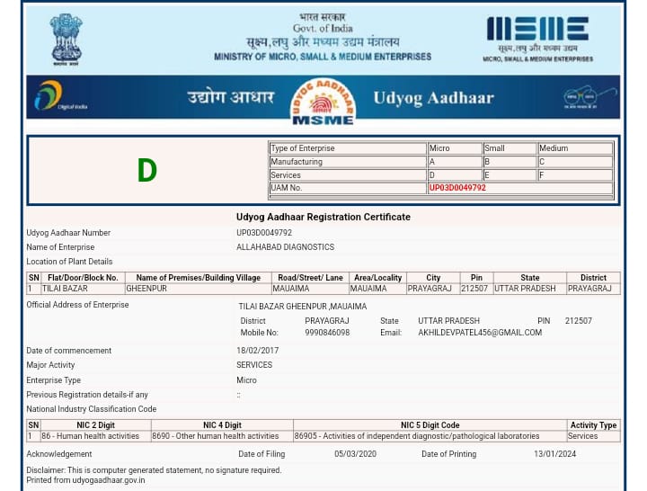
Task: Click the Name of Premises/Building Village header
Action: 198,278
